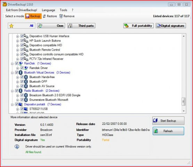Filter by Full portability button
The image size is (193, 167).
coord(138,26)
